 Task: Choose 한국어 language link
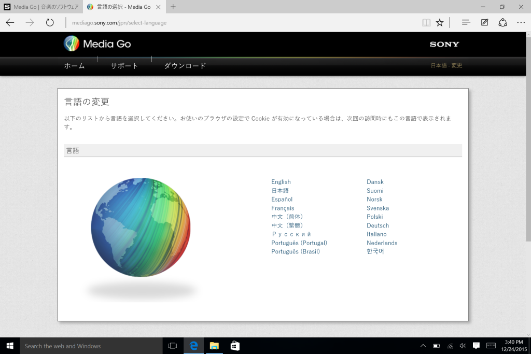pyautogui.click(x=375, y=251)
